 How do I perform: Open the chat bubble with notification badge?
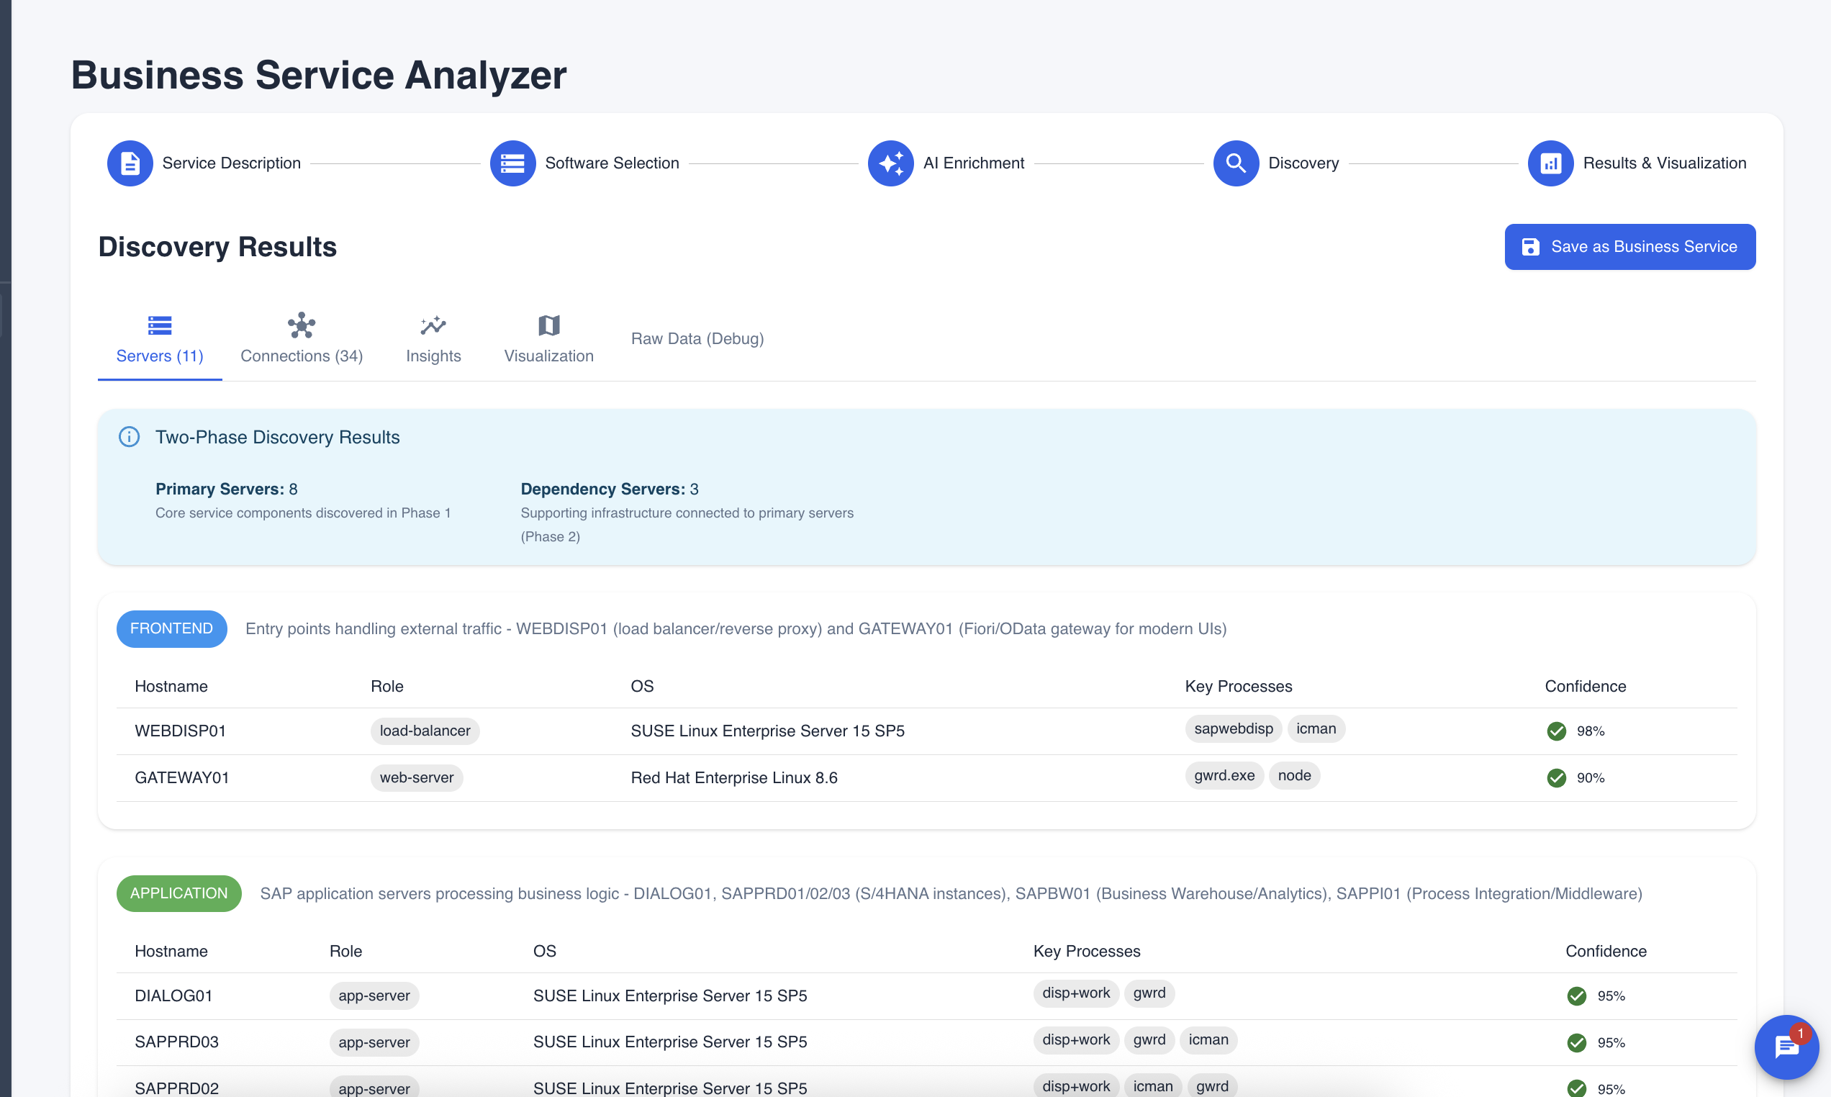click(x=1786, y=1046)
